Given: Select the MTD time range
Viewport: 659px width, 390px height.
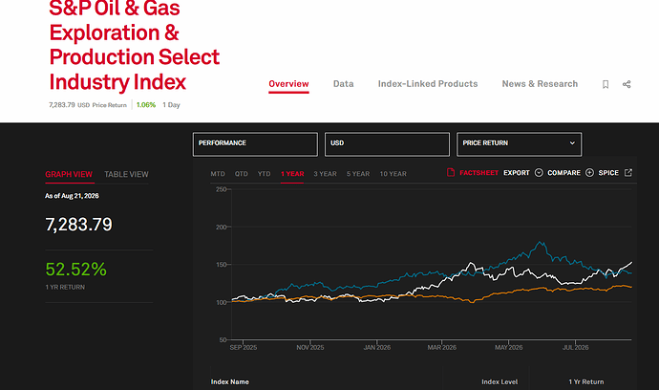Looking at the screenshot, I should click(x=218, y=174).
